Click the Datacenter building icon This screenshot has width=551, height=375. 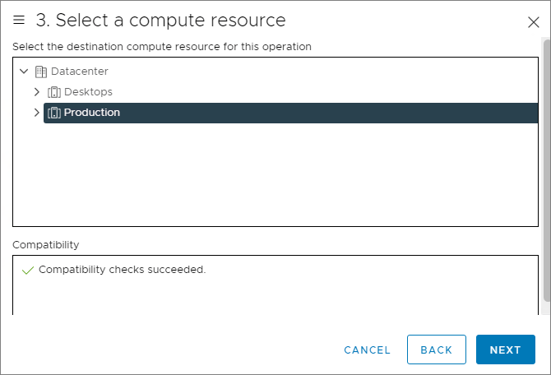[x=41, y=72]
